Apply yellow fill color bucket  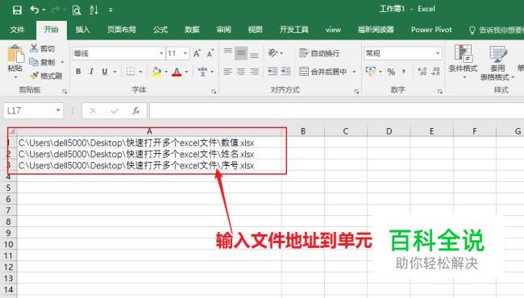[x=156, y=72]
